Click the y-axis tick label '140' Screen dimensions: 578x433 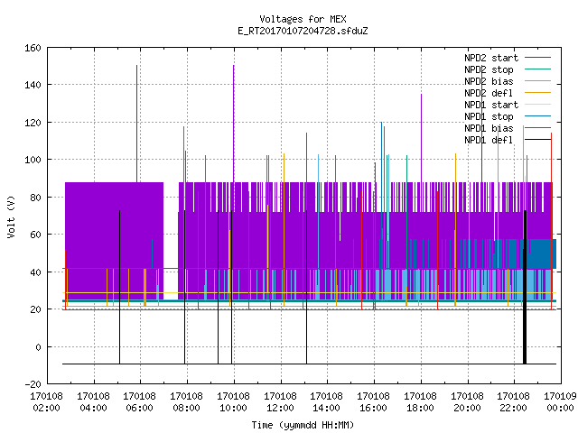click(33, 85)
